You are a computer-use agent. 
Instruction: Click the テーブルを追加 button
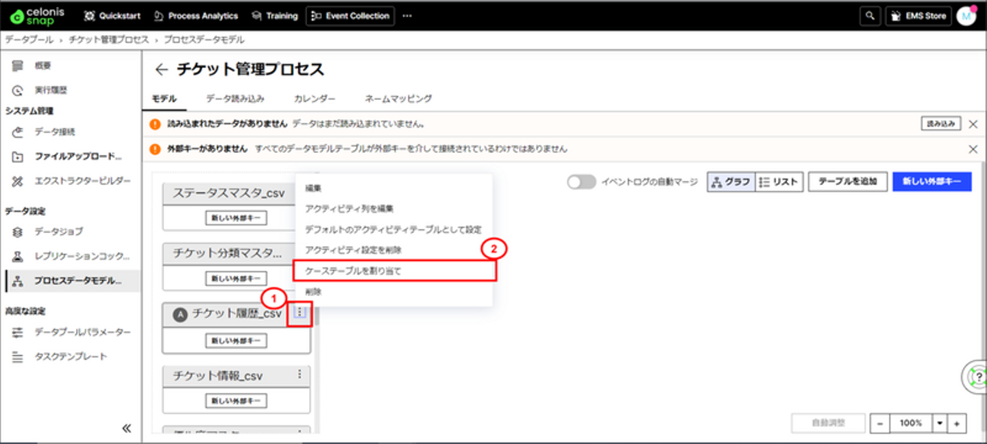click(x=848, y=182)
